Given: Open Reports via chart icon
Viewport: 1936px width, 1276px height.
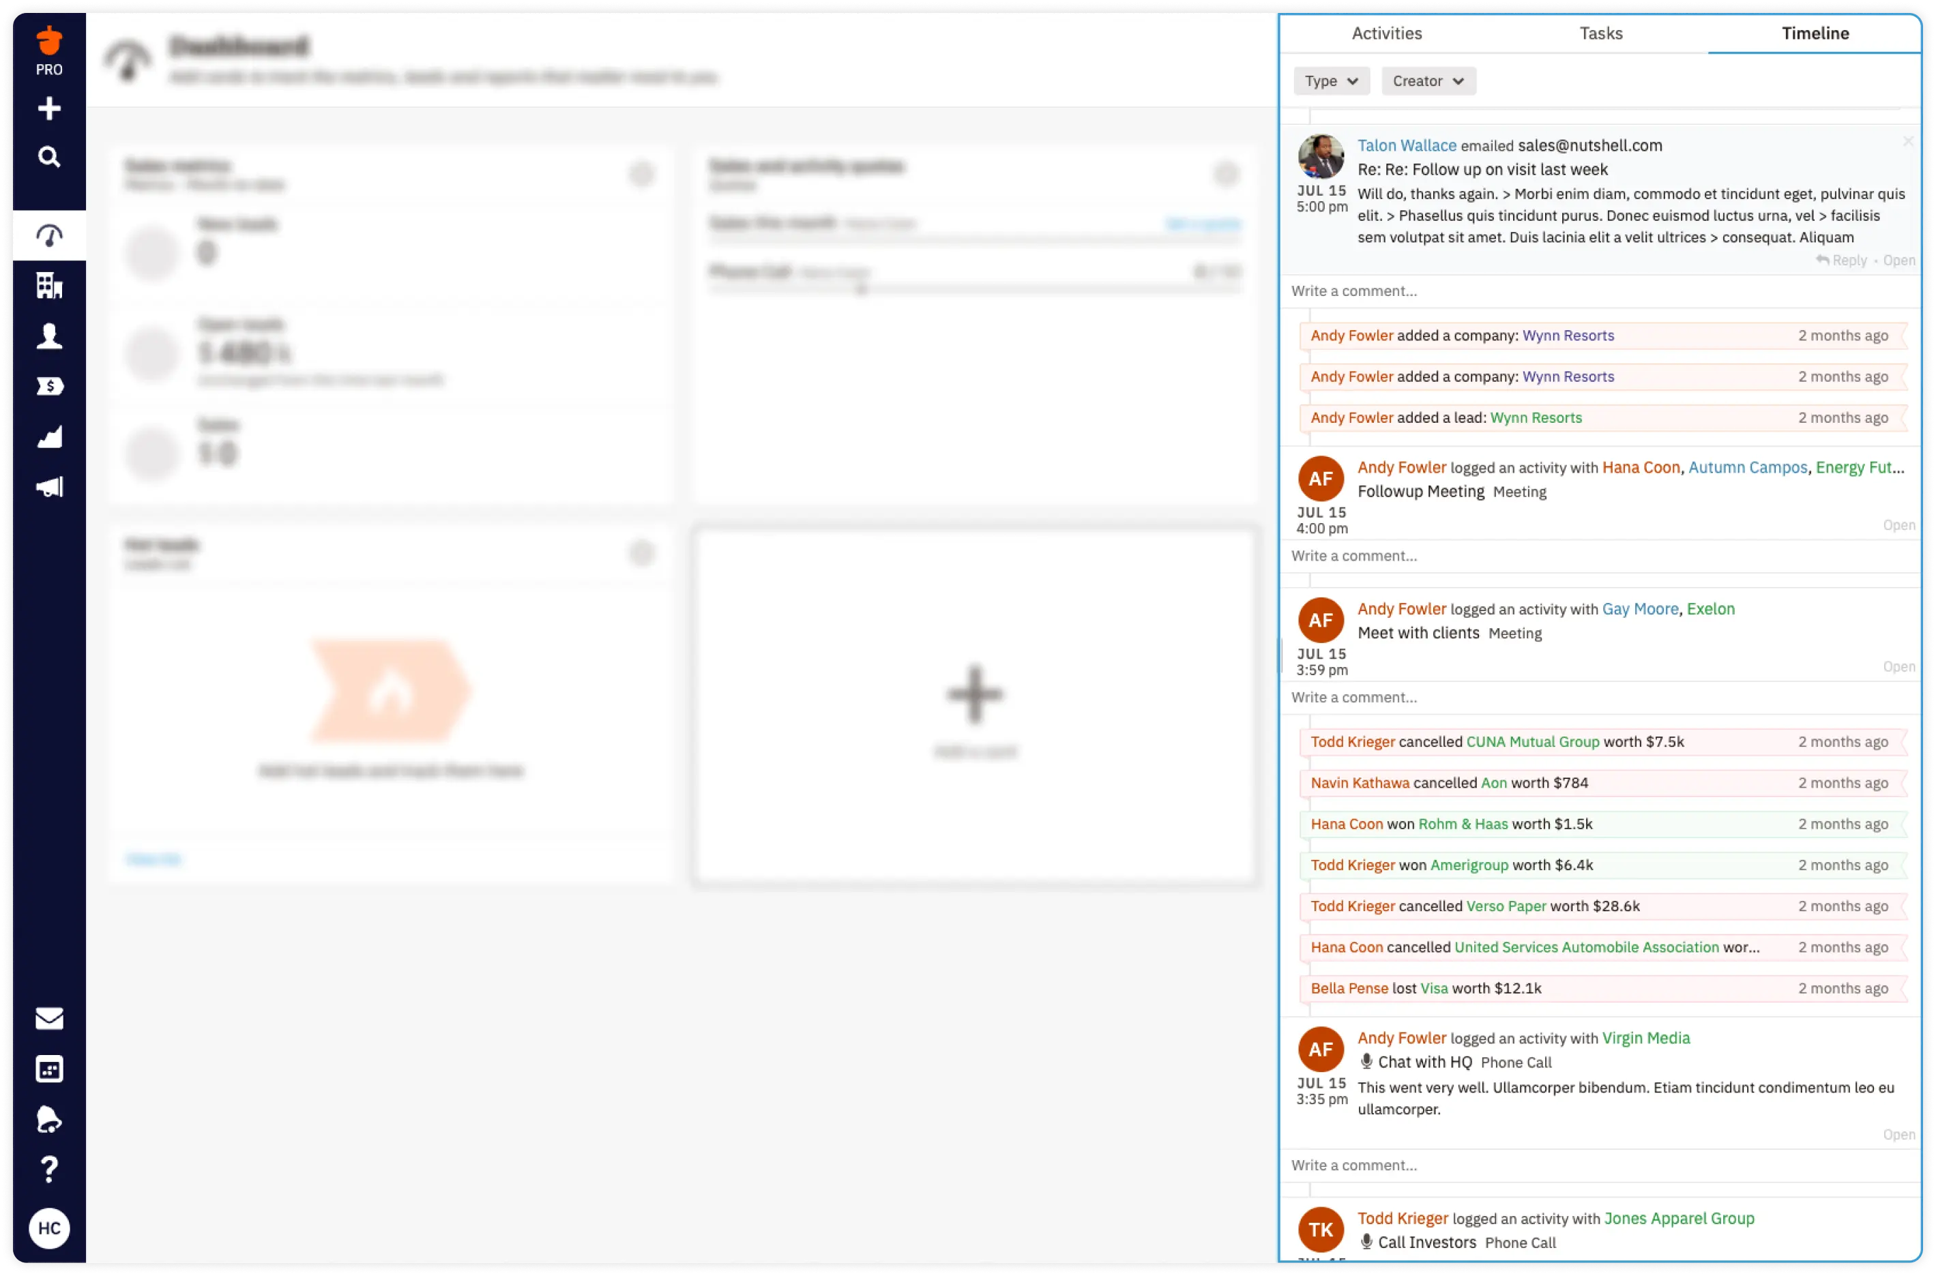Looking at the screenshot, I should point(49,437).
